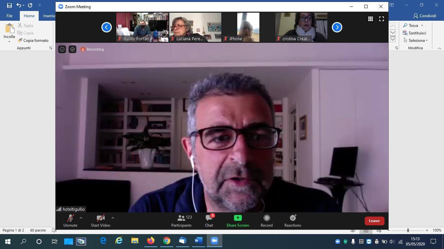Screen dimensions: 444x249
Task: Open the Appunti clipboard dialog launcher
Action: click(x=51, y=48)
